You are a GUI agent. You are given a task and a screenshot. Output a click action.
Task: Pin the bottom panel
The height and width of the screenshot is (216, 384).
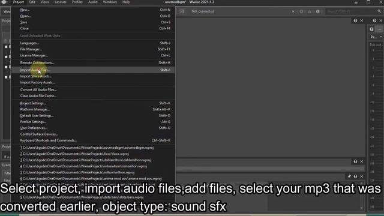pyautogui.click(x=349, y=176)
